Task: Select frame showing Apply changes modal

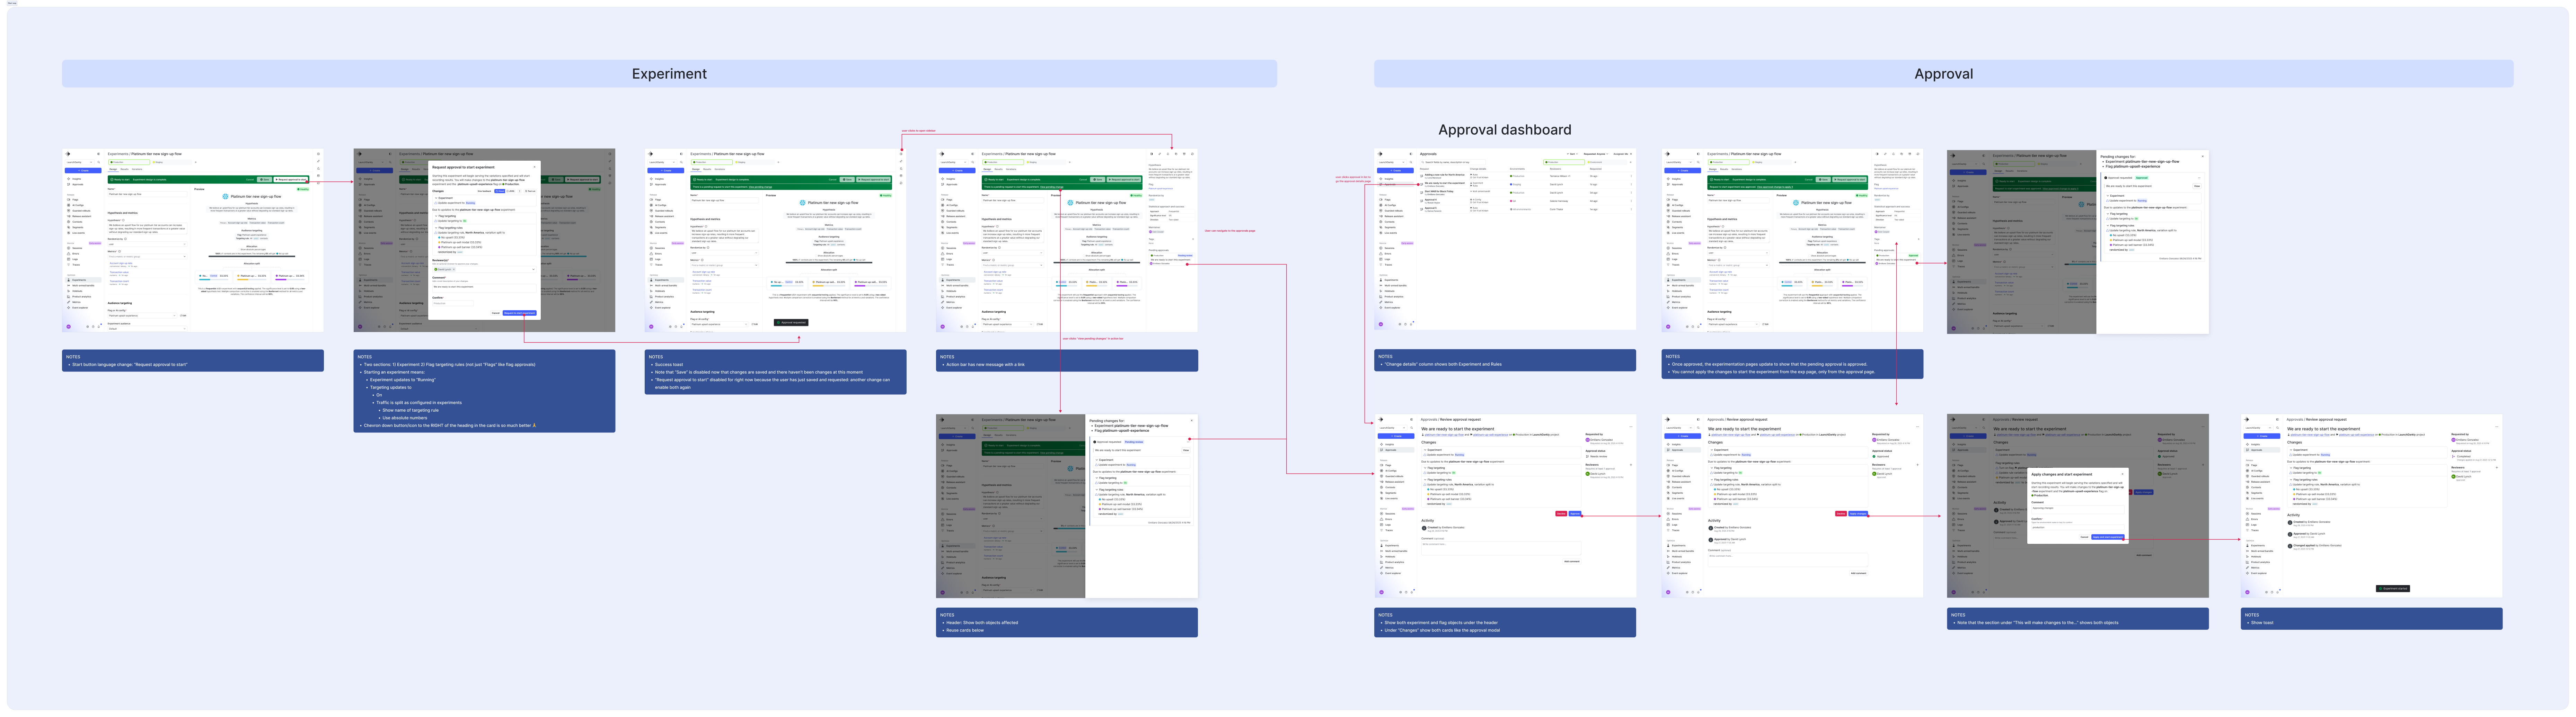Action: point(2078,506)
